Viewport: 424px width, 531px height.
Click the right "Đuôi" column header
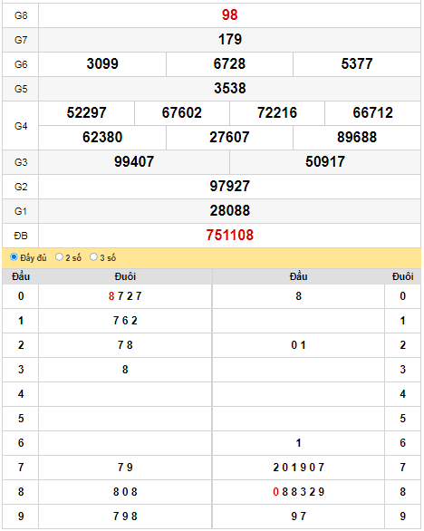tap(402, 276)
